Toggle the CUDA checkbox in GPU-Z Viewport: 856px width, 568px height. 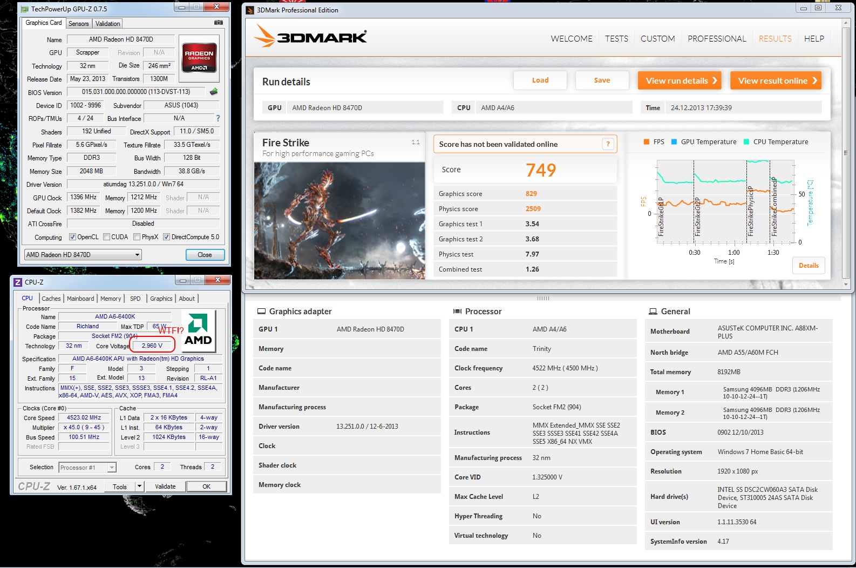click(x=107, y=237)
